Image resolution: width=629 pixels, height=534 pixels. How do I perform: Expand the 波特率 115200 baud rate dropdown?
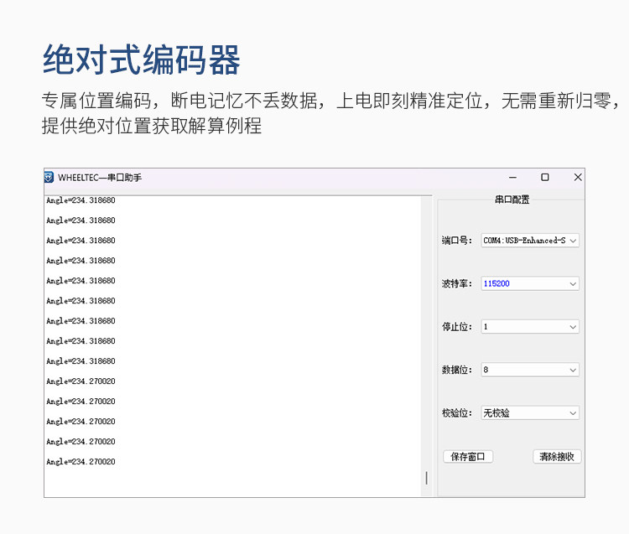click(x=530, y=284)
